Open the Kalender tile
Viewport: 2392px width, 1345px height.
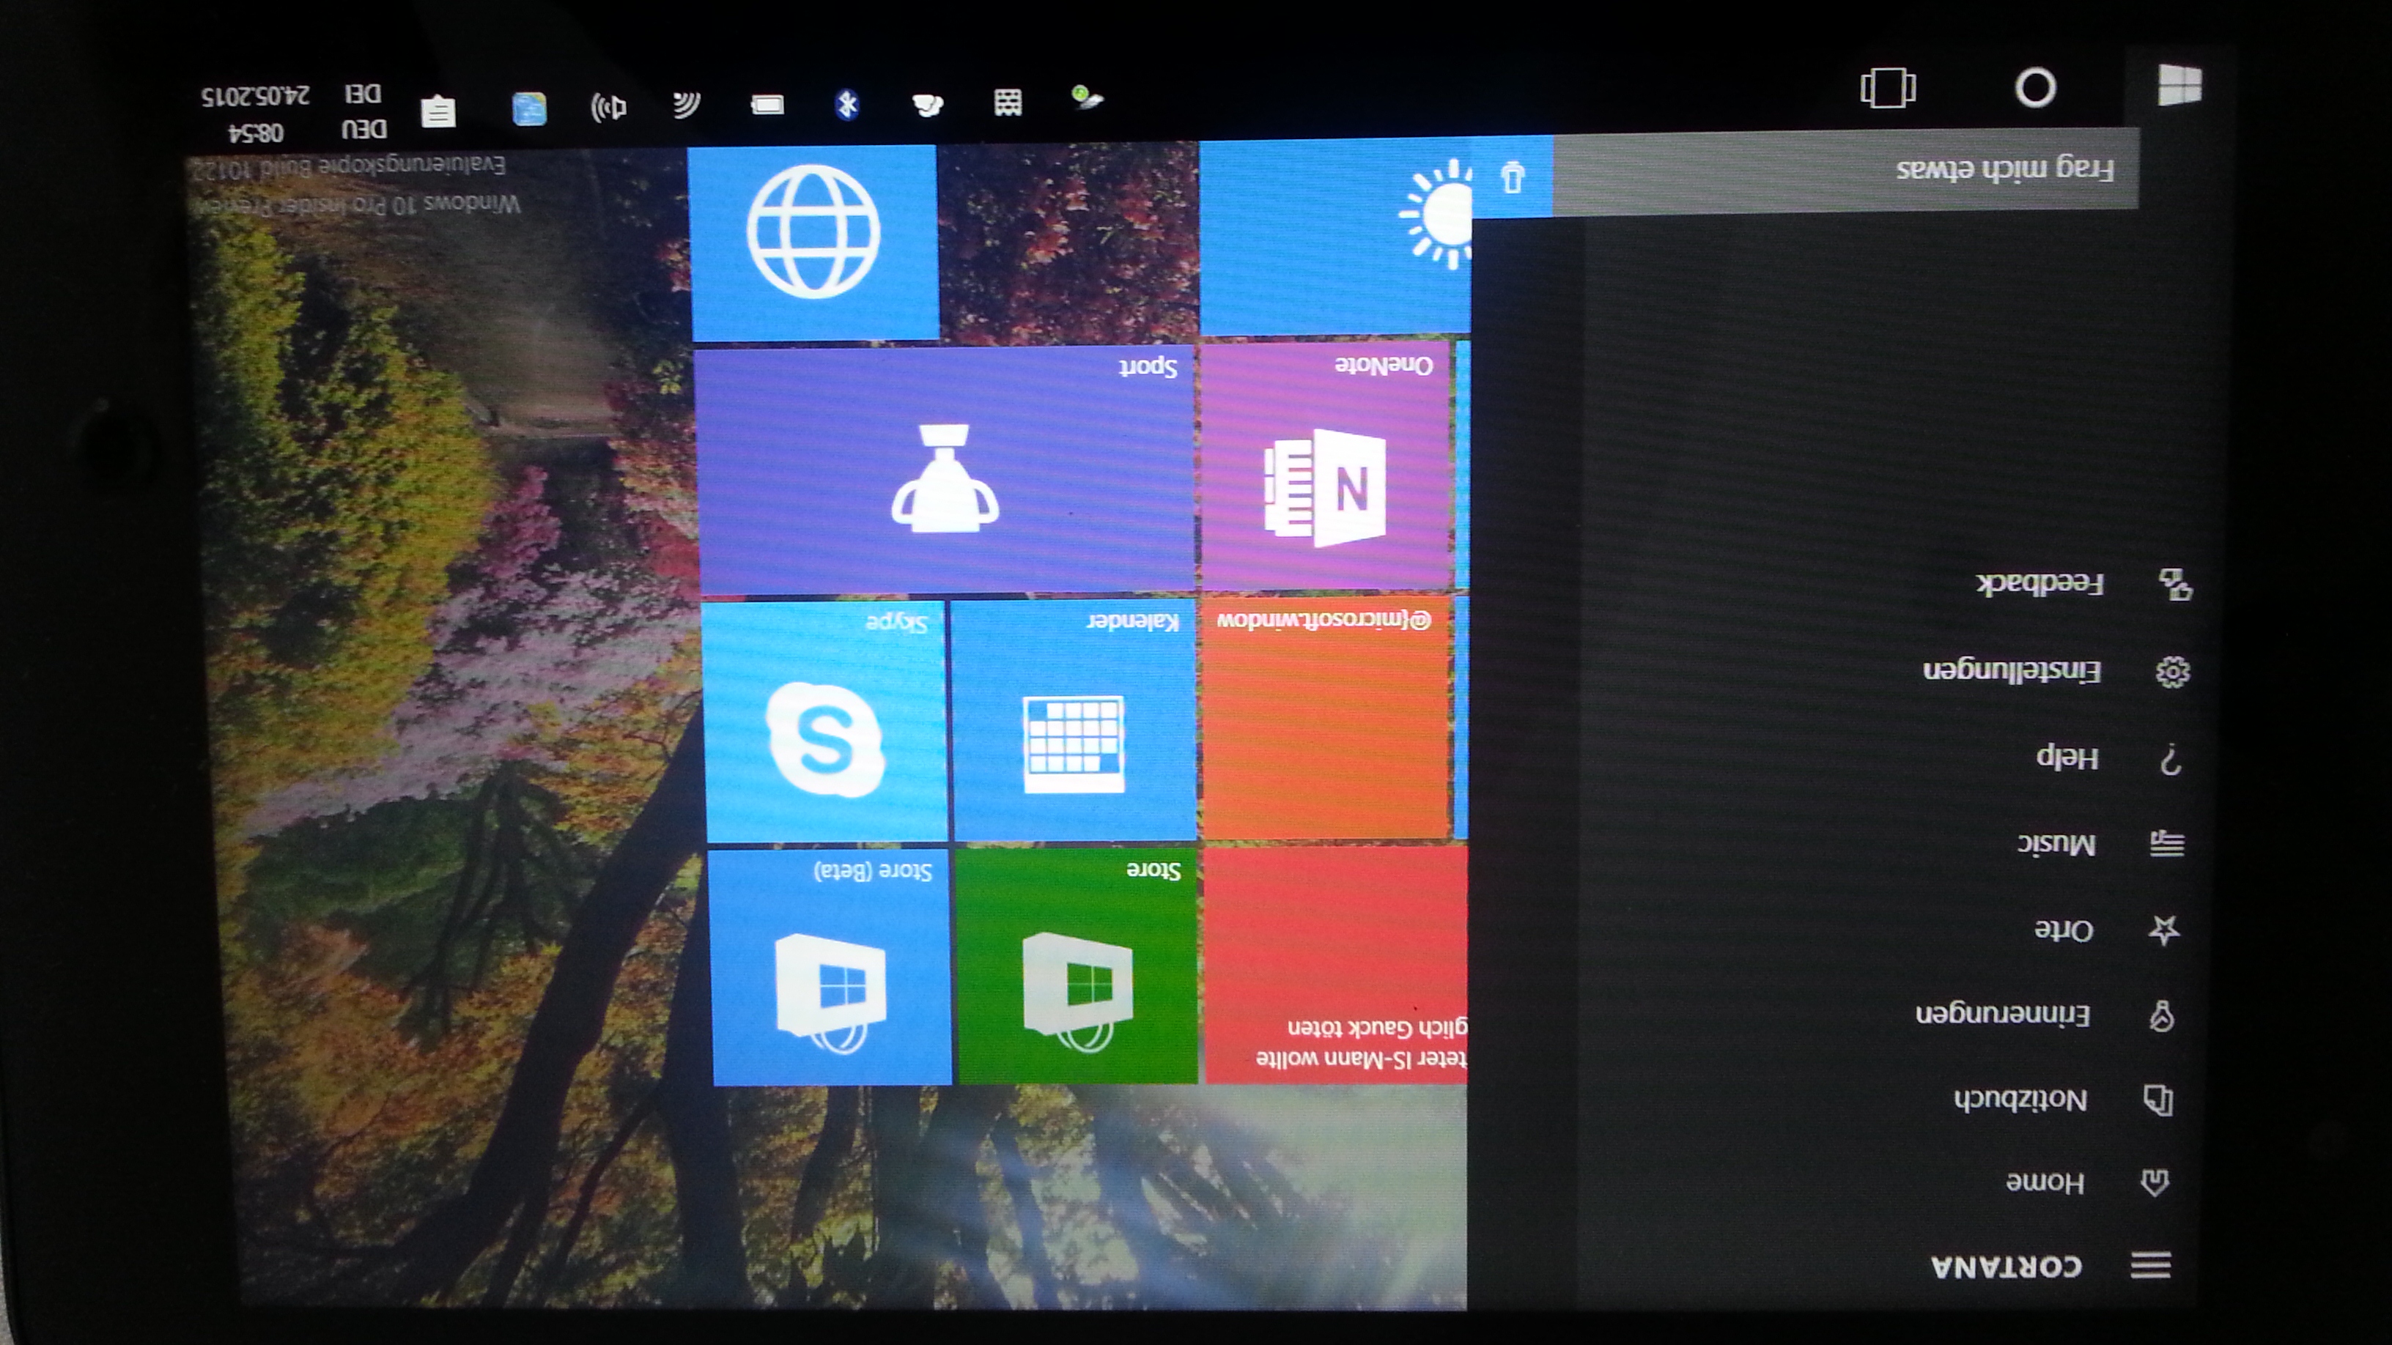1074,720
